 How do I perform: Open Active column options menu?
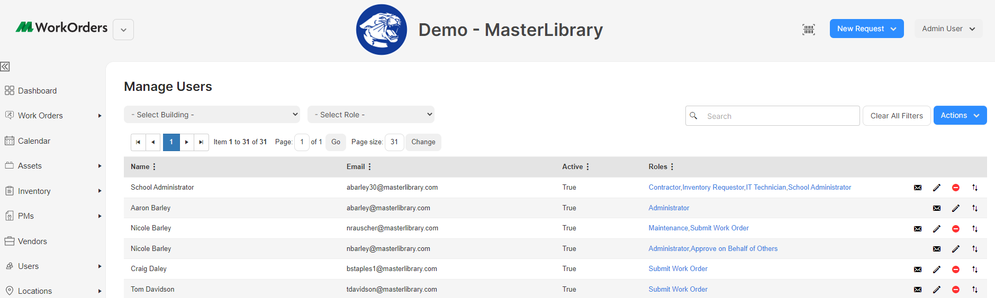pyautogui.click(x=587, y=167)
